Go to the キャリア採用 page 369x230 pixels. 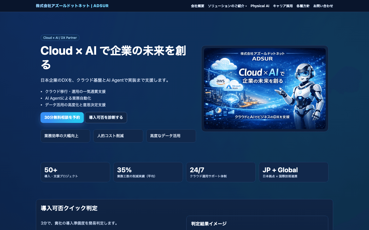point(283,6)
